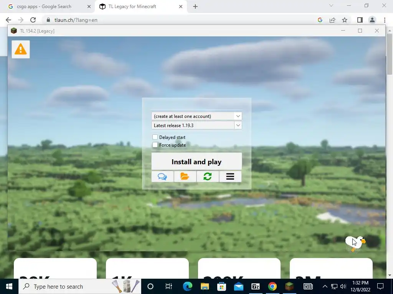Expand the version dropdown arrow
This screenshot has width=393, height=294.
pyautogui.click(x=238, y=125)
